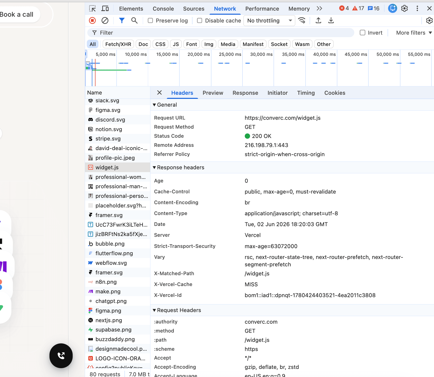Open the Response tab
The width and height of the screenshot is (434, 377).
[245, 93]
